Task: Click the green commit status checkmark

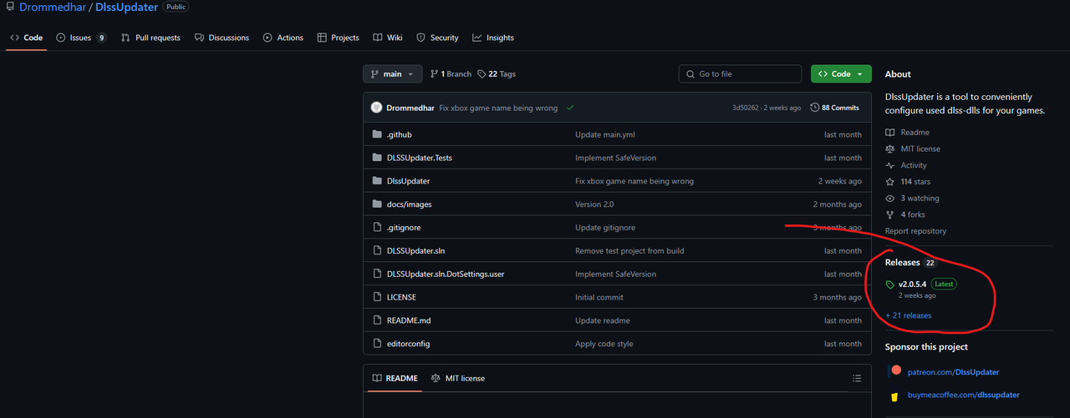Action: (x=569, y=108)
